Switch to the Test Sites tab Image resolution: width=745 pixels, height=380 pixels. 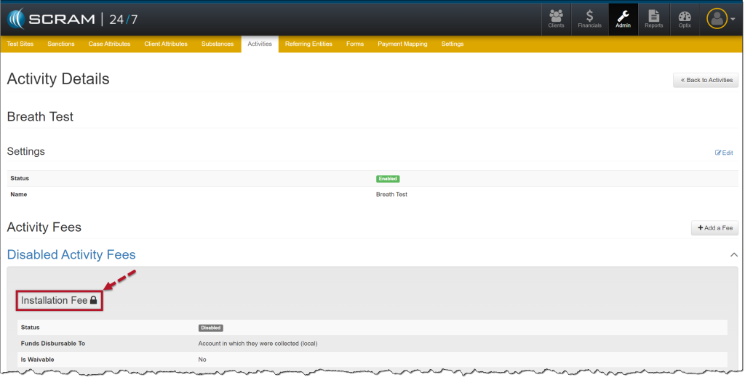(20, 44)
